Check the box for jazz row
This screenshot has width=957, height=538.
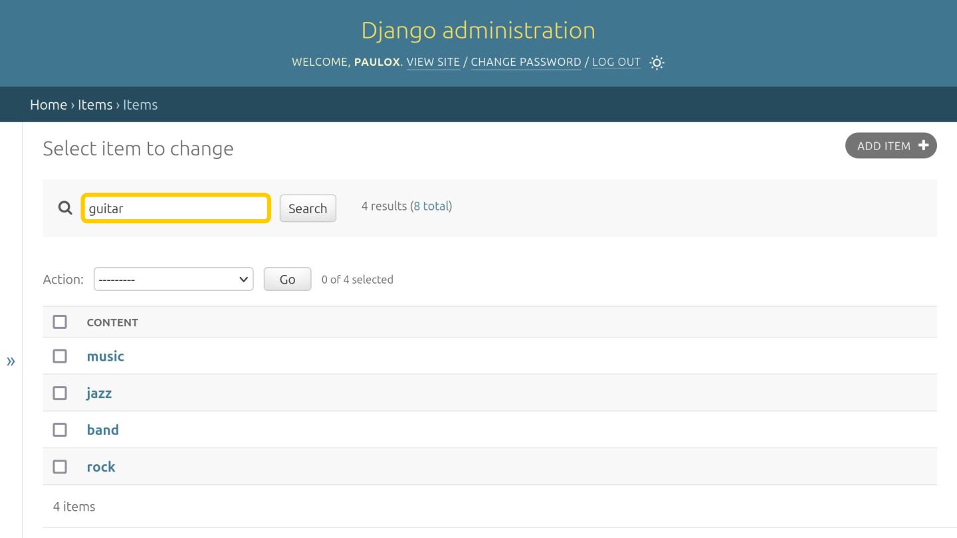(x=60, y=393)
